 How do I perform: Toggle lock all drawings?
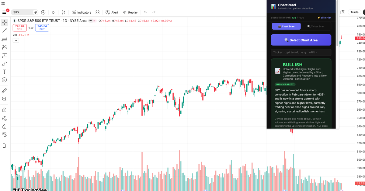(x=4, y=126)
